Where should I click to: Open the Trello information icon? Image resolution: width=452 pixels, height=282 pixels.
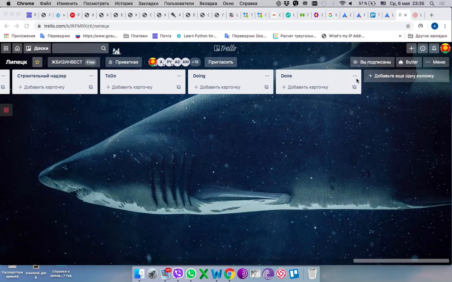tap(423, 48)
